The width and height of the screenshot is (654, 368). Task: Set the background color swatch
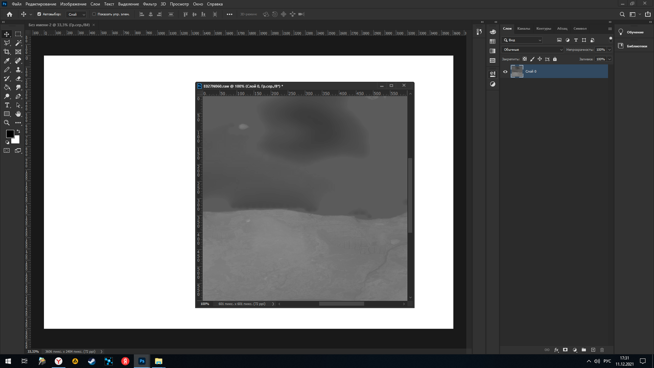[x=16, y=140]
